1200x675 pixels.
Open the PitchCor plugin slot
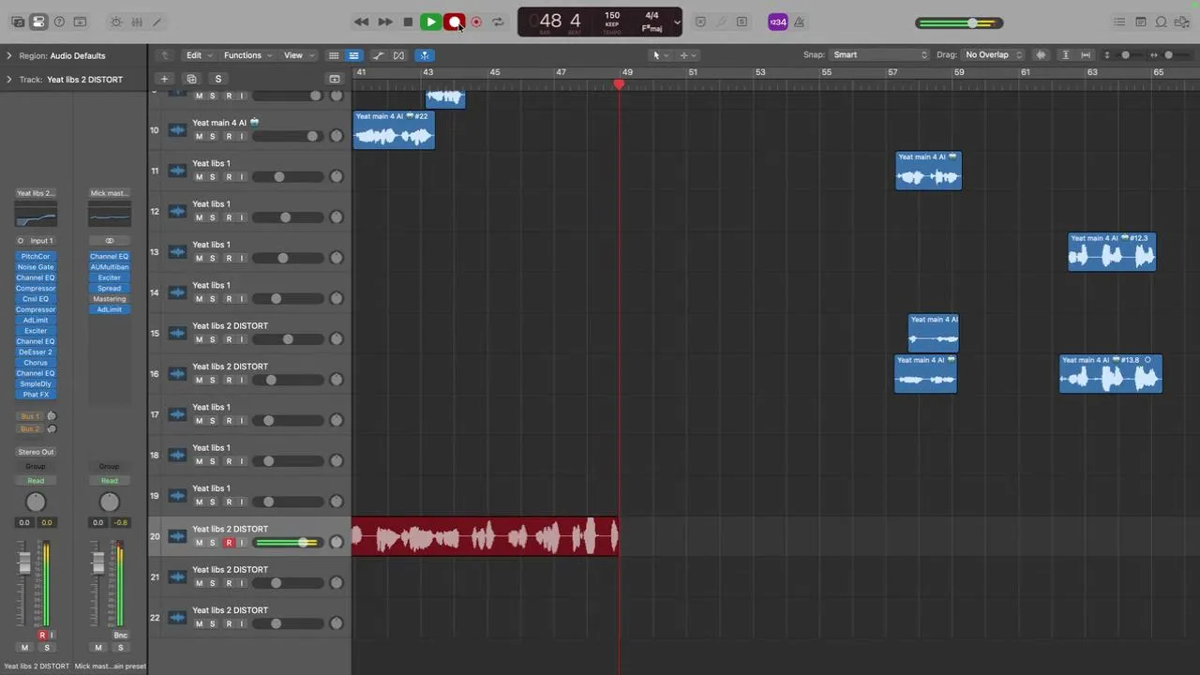[x=36, y=256]
